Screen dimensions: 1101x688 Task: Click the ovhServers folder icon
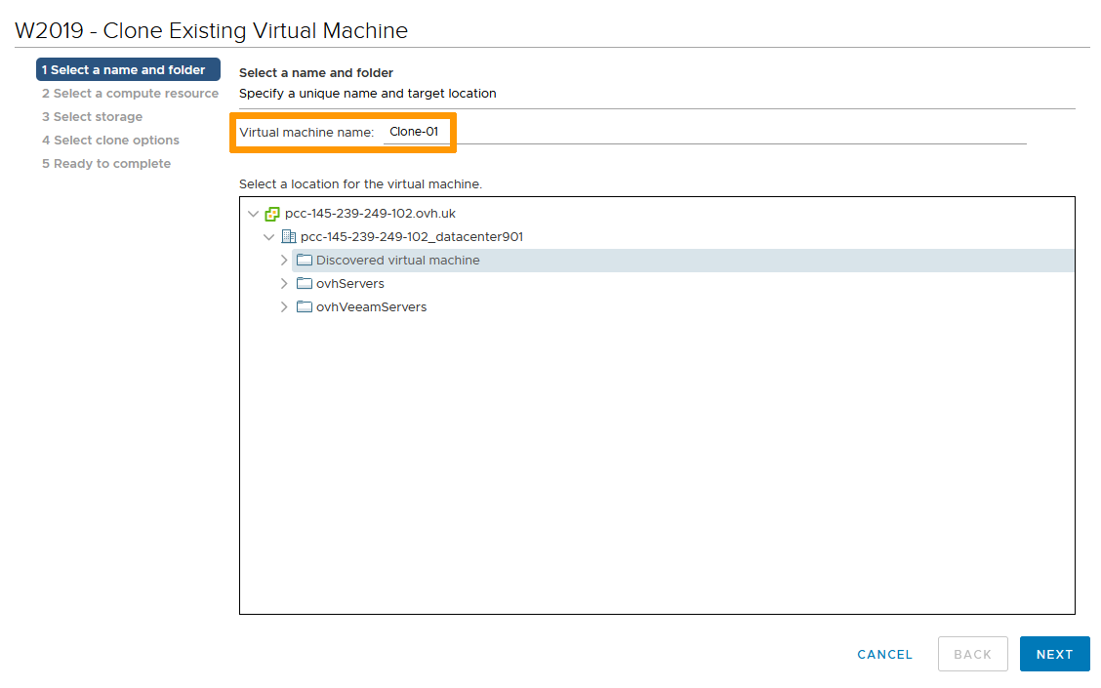coord(304,284)
